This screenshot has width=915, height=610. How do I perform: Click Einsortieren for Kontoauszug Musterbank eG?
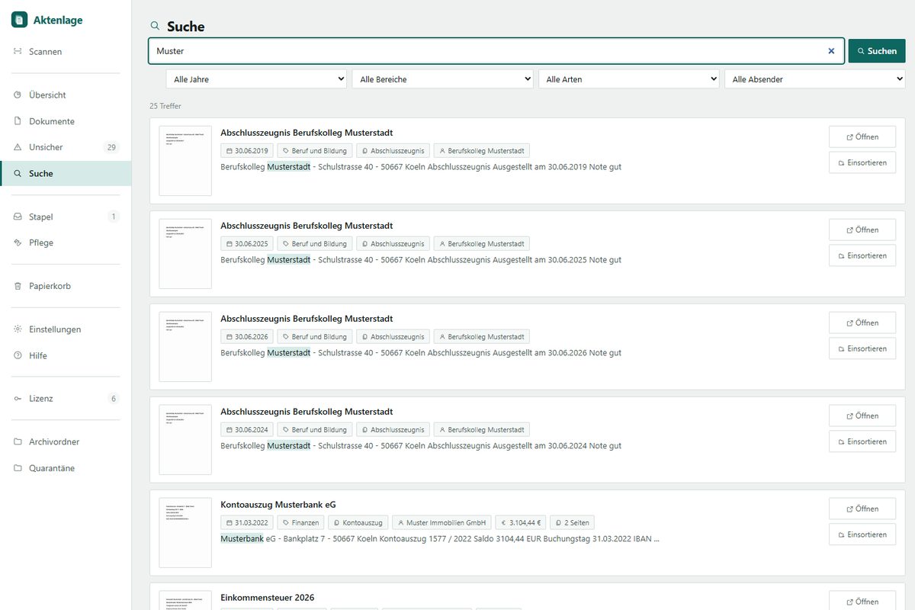tap(862, 535)
